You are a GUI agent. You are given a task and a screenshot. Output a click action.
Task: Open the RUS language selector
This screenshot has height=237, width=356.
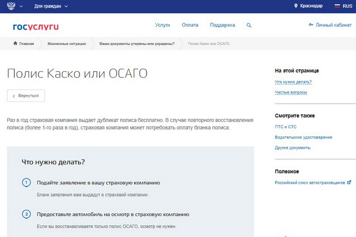point(347,6)
